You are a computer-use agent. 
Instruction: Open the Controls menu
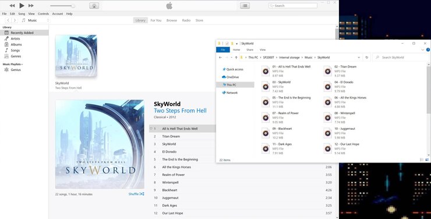click(44, 14)
